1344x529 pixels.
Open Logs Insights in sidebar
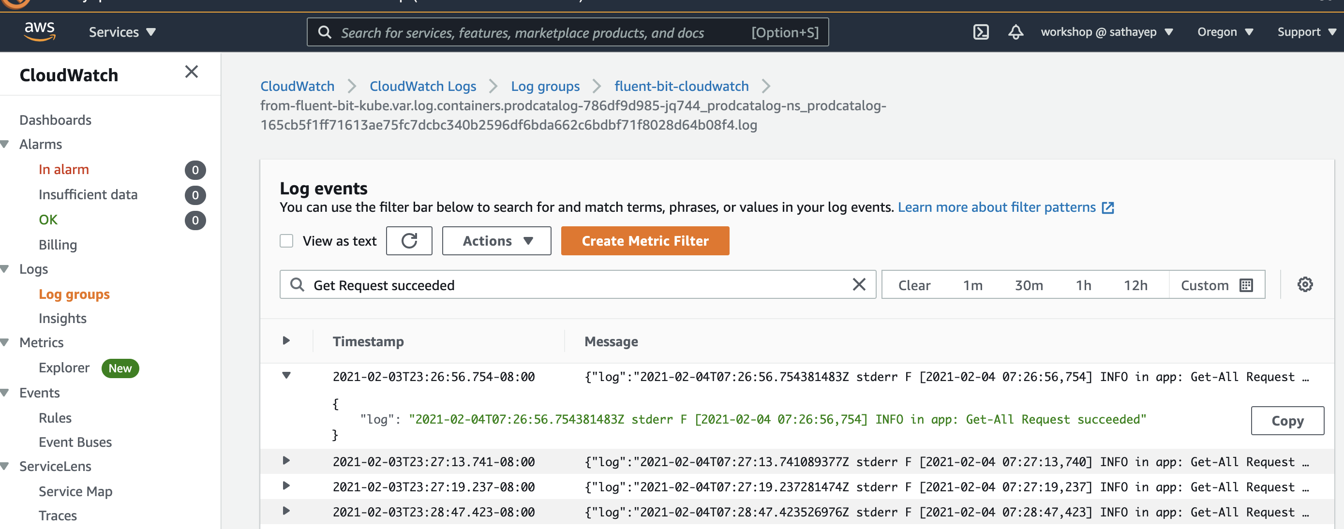click(x=62, y=319)
